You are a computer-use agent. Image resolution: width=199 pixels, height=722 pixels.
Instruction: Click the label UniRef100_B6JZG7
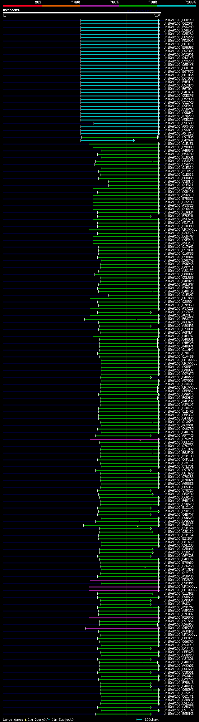(178, 319)
